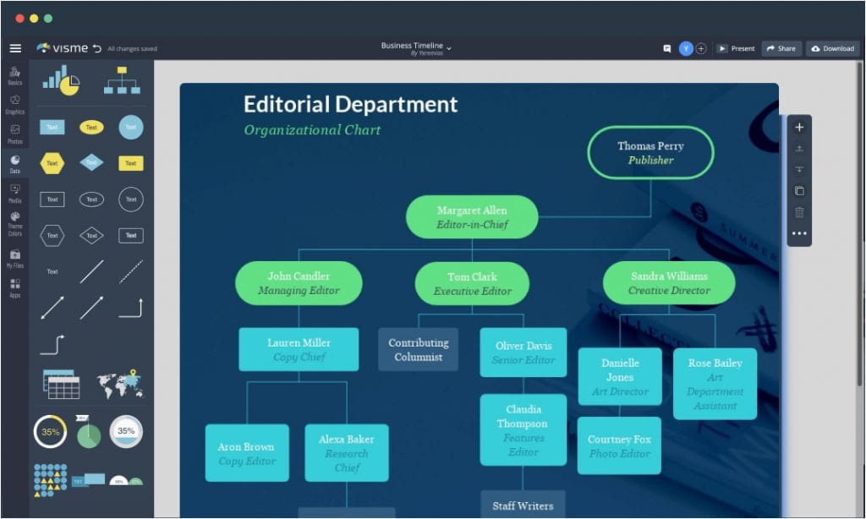
Task: Open the hamburger menu
Action: point(15,48)
